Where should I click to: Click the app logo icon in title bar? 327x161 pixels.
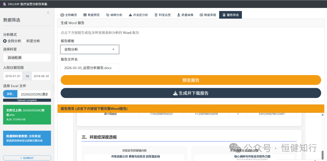tap(4, 4)
